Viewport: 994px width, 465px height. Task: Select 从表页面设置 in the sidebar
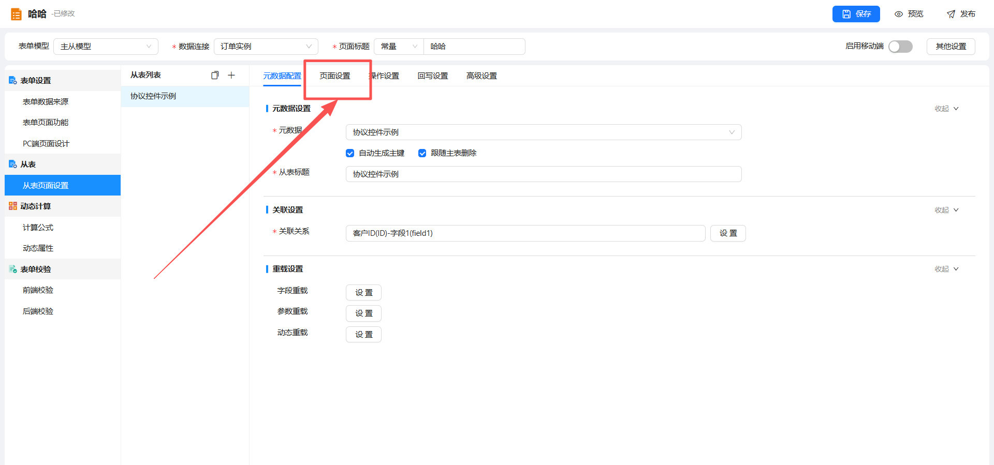pyautogui.click(x=63, y=185)
